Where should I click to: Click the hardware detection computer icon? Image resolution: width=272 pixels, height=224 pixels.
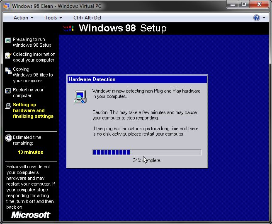pos(80,97)
